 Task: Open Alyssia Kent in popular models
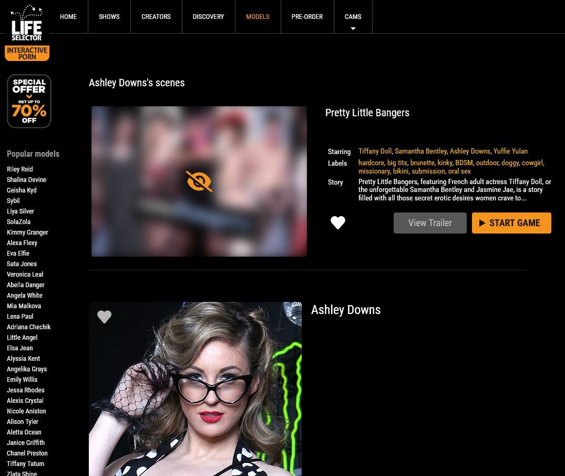24,358
